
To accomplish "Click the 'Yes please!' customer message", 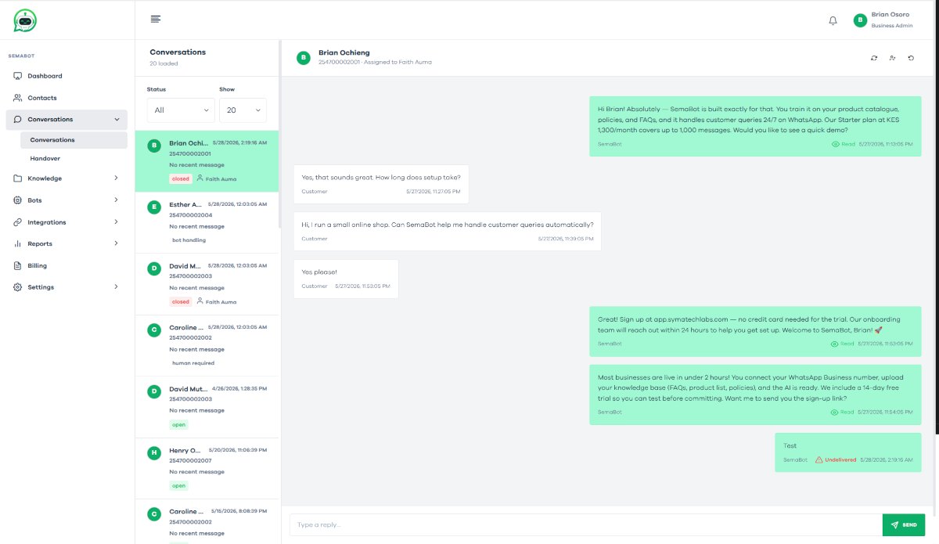I will tap(346, 279).
